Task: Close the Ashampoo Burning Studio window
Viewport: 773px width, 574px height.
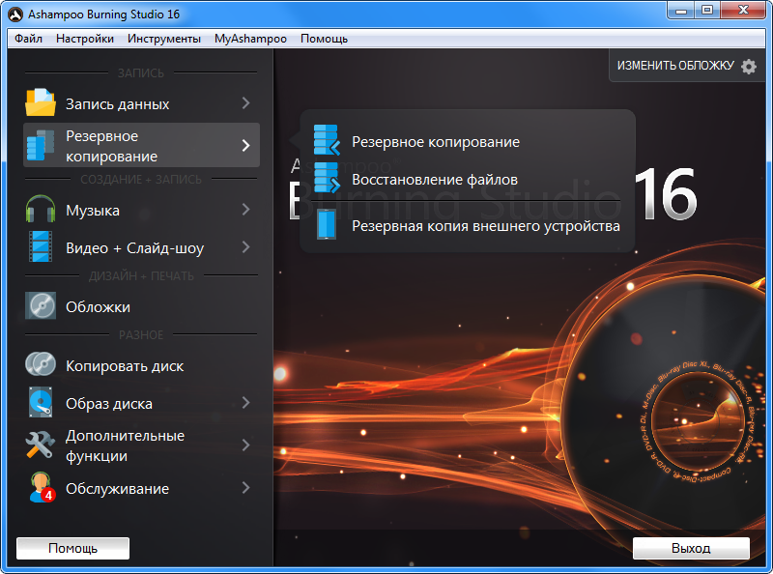Action: coord(743,10)
